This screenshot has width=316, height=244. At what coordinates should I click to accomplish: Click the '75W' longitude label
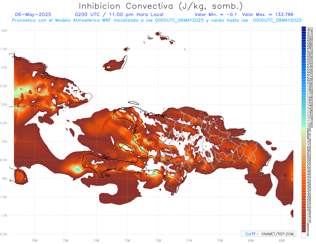click(x=65, y=240)
